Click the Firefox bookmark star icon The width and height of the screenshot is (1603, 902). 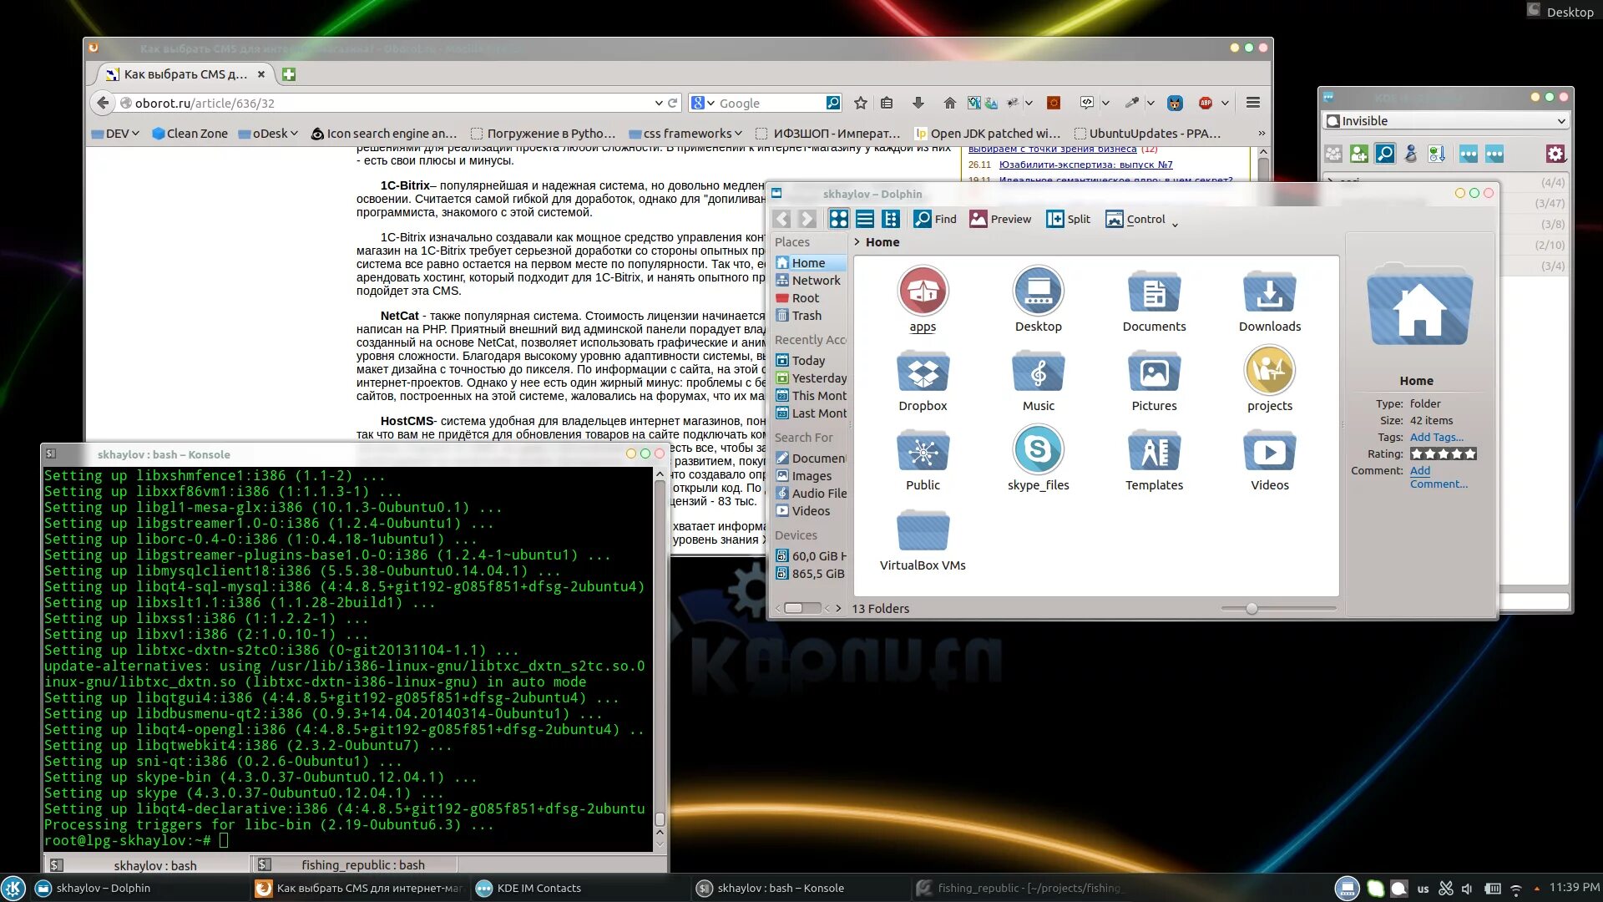click(x=861, y=103)
